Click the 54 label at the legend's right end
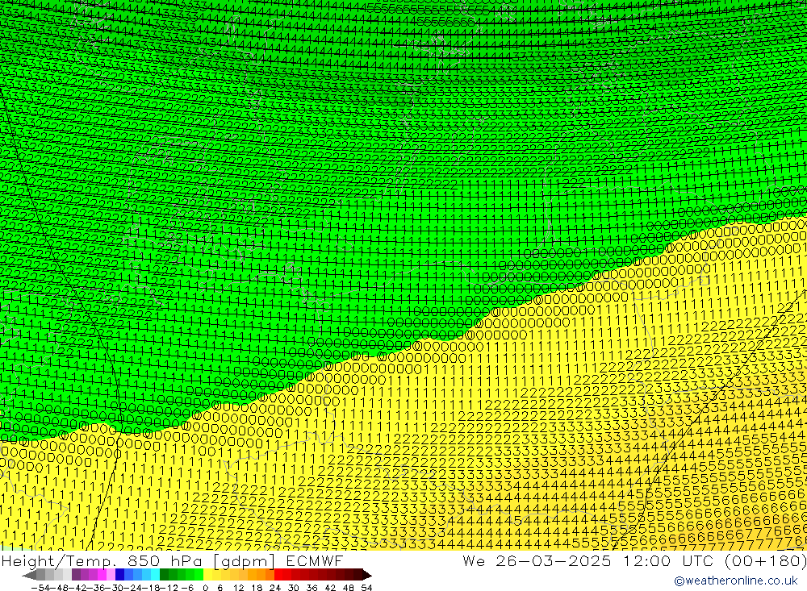This screenshot has height=591, width=807. pyautogui.click(x=367, y=588)
